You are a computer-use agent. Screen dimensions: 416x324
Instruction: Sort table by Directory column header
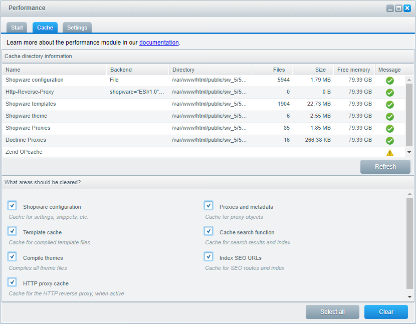(211, 70)
